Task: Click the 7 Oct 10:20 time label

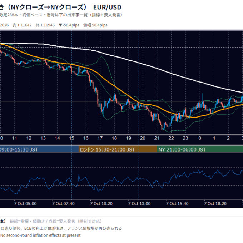Action: pyautogui.click(x=101, y=203)
